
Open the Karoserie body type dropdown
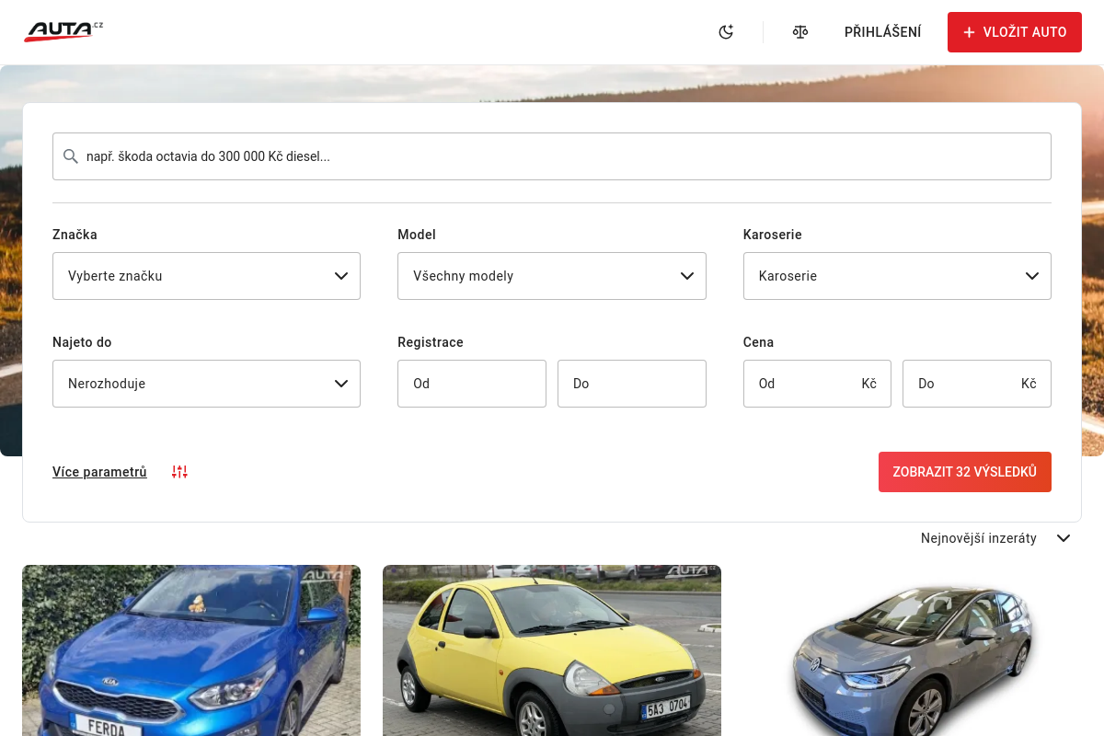(x=897, y=276)
